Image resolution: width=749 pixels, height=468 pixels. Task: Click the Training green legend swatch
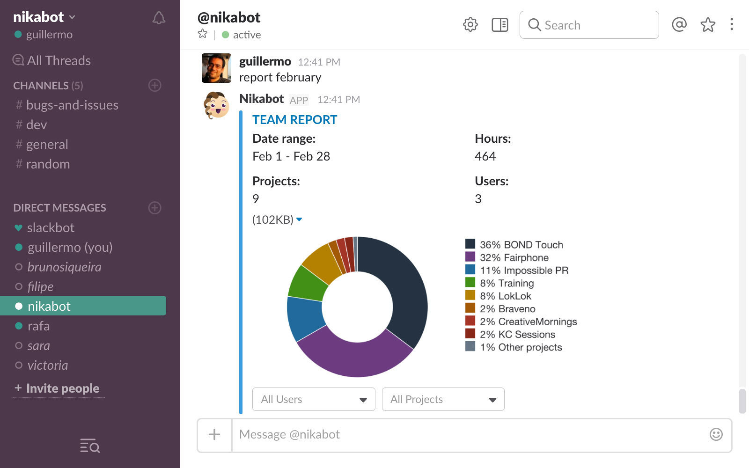470,282
